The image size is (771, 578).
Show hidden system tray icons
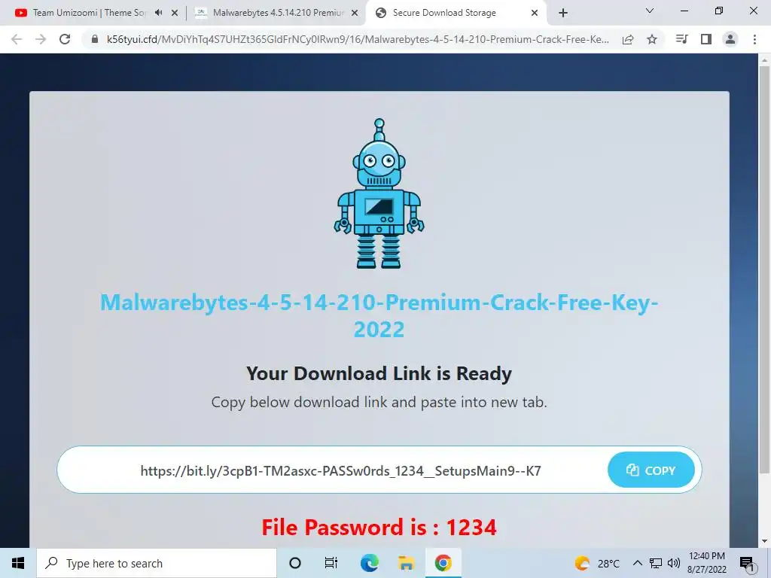637,563
